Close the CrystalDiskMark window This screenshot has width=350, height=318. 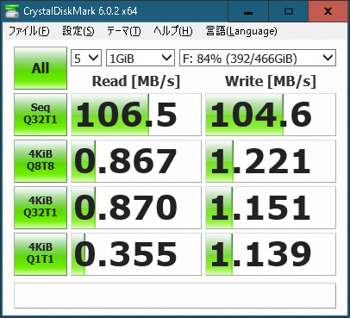click(328, 11)
